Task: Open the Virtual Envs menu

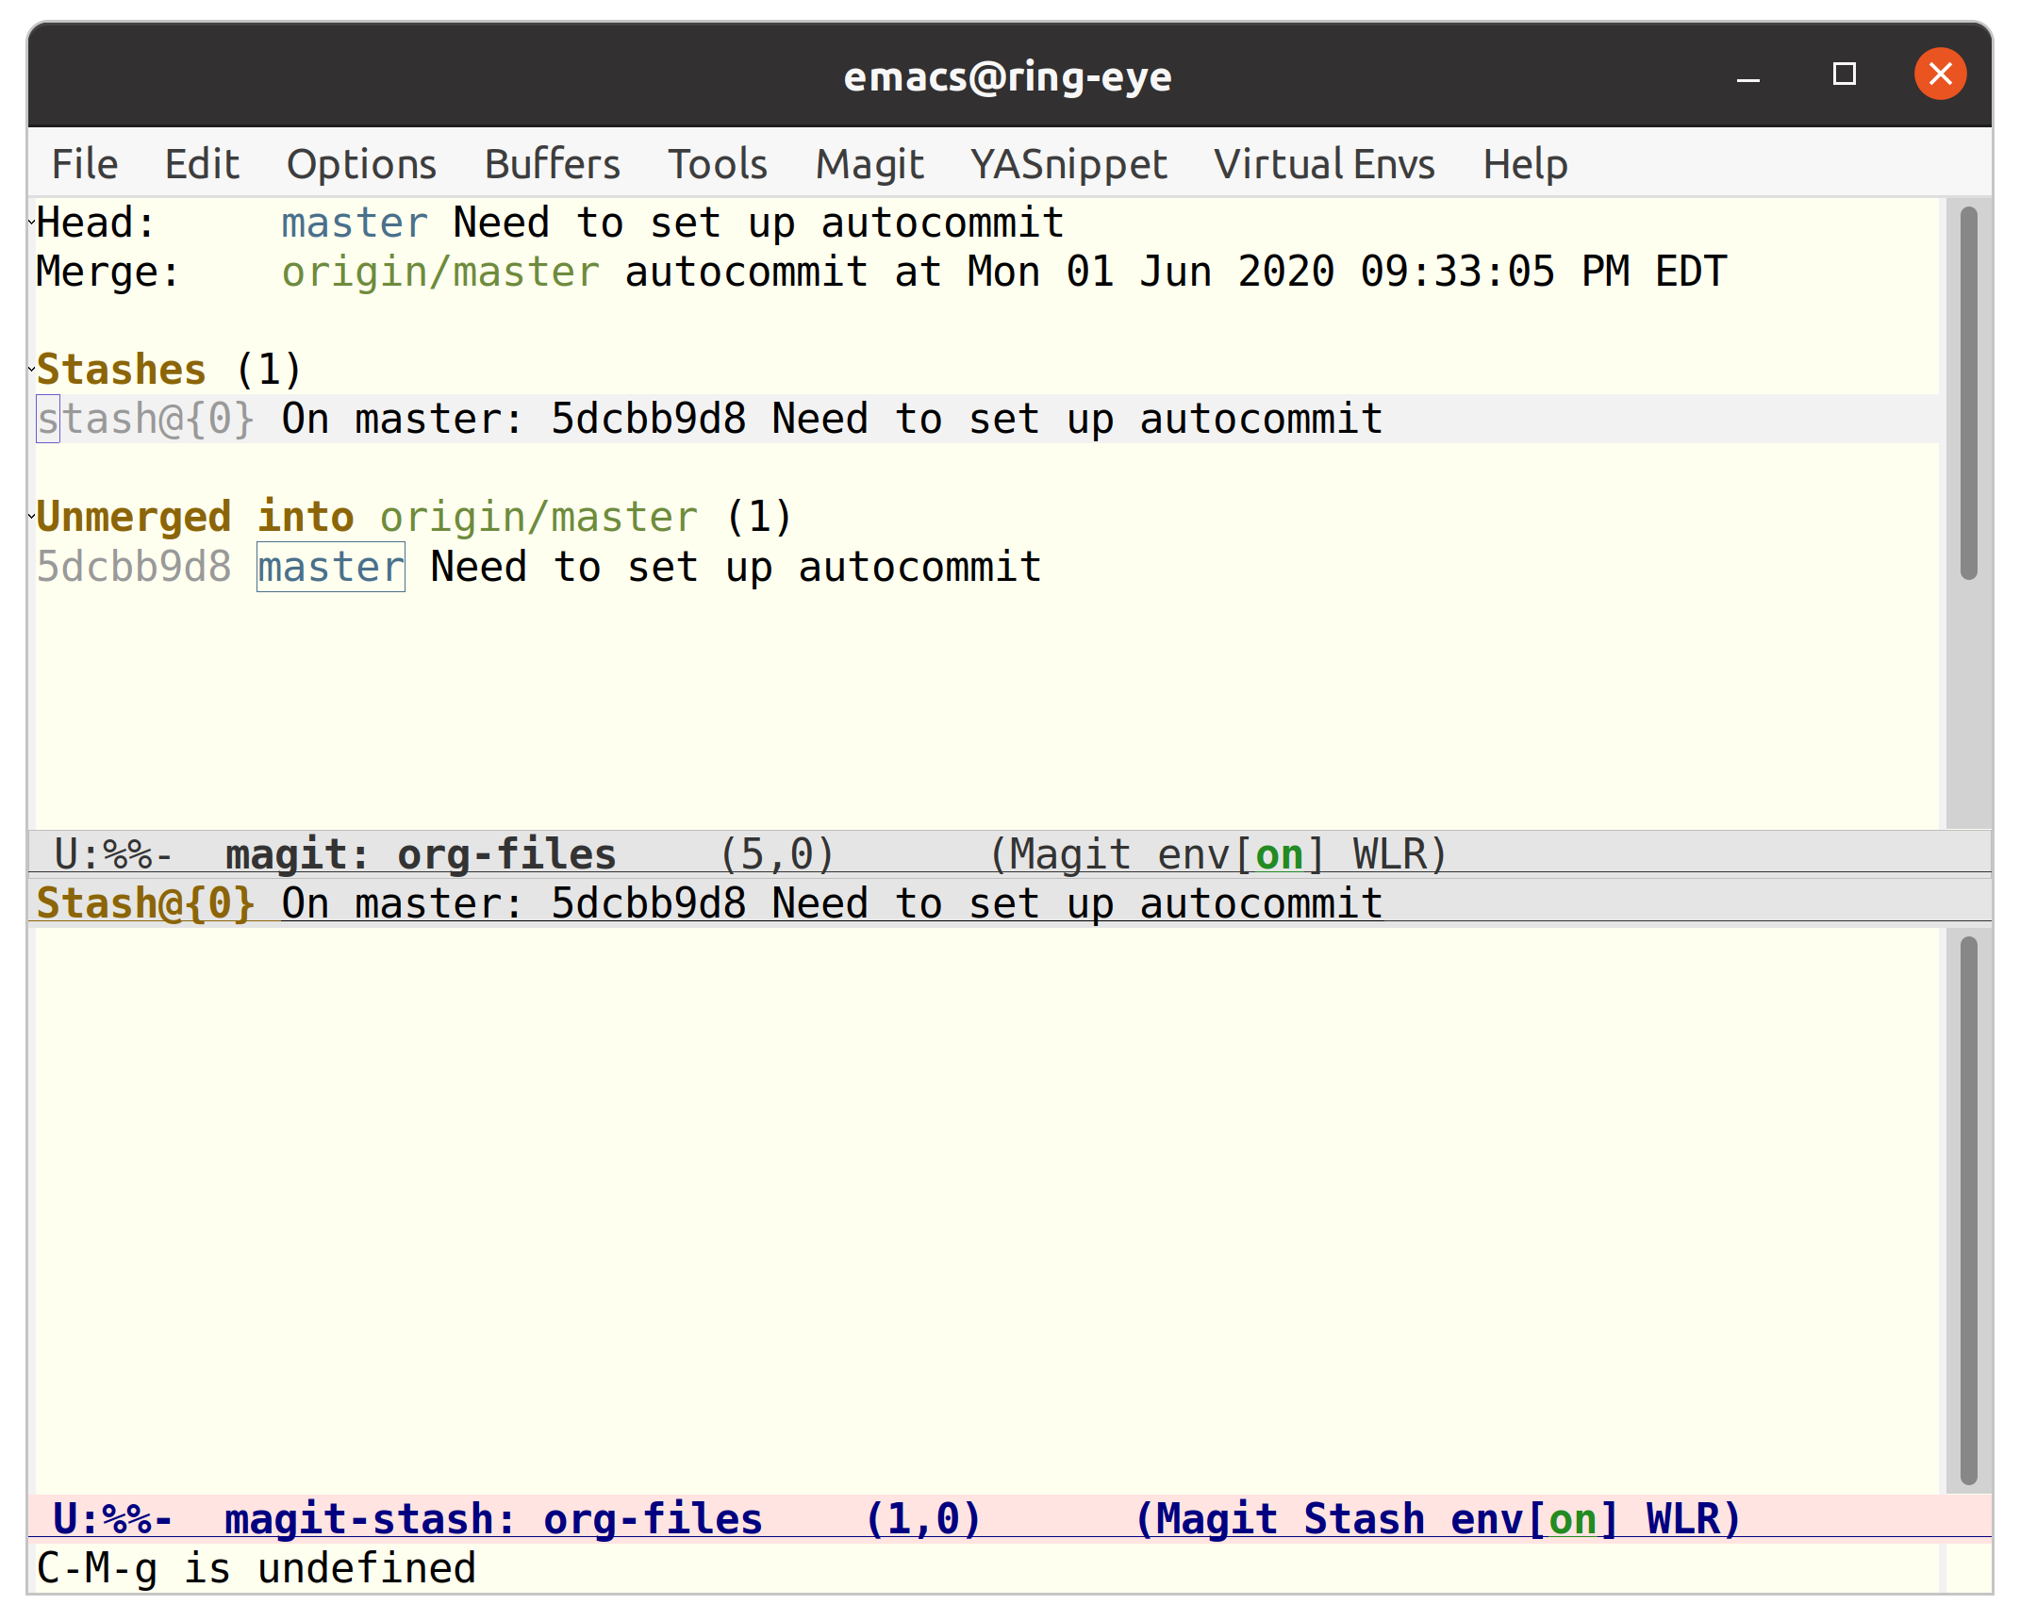Action: 1325,163
